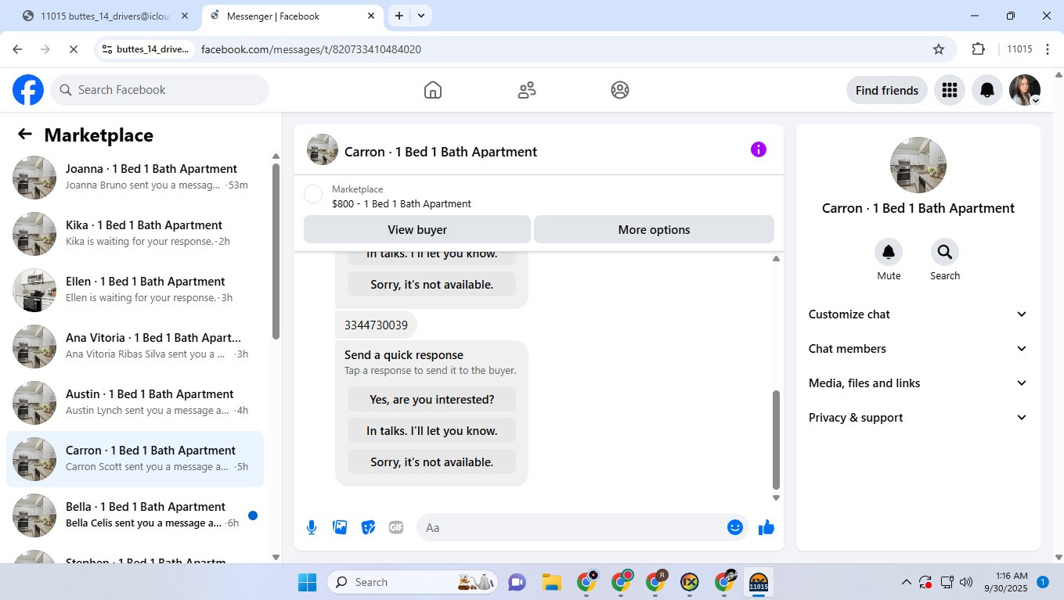Image resolution: width=1064 pixels, height=600 pixels.
Task: Show hidden system tray icons
Action: coord(907,582)
